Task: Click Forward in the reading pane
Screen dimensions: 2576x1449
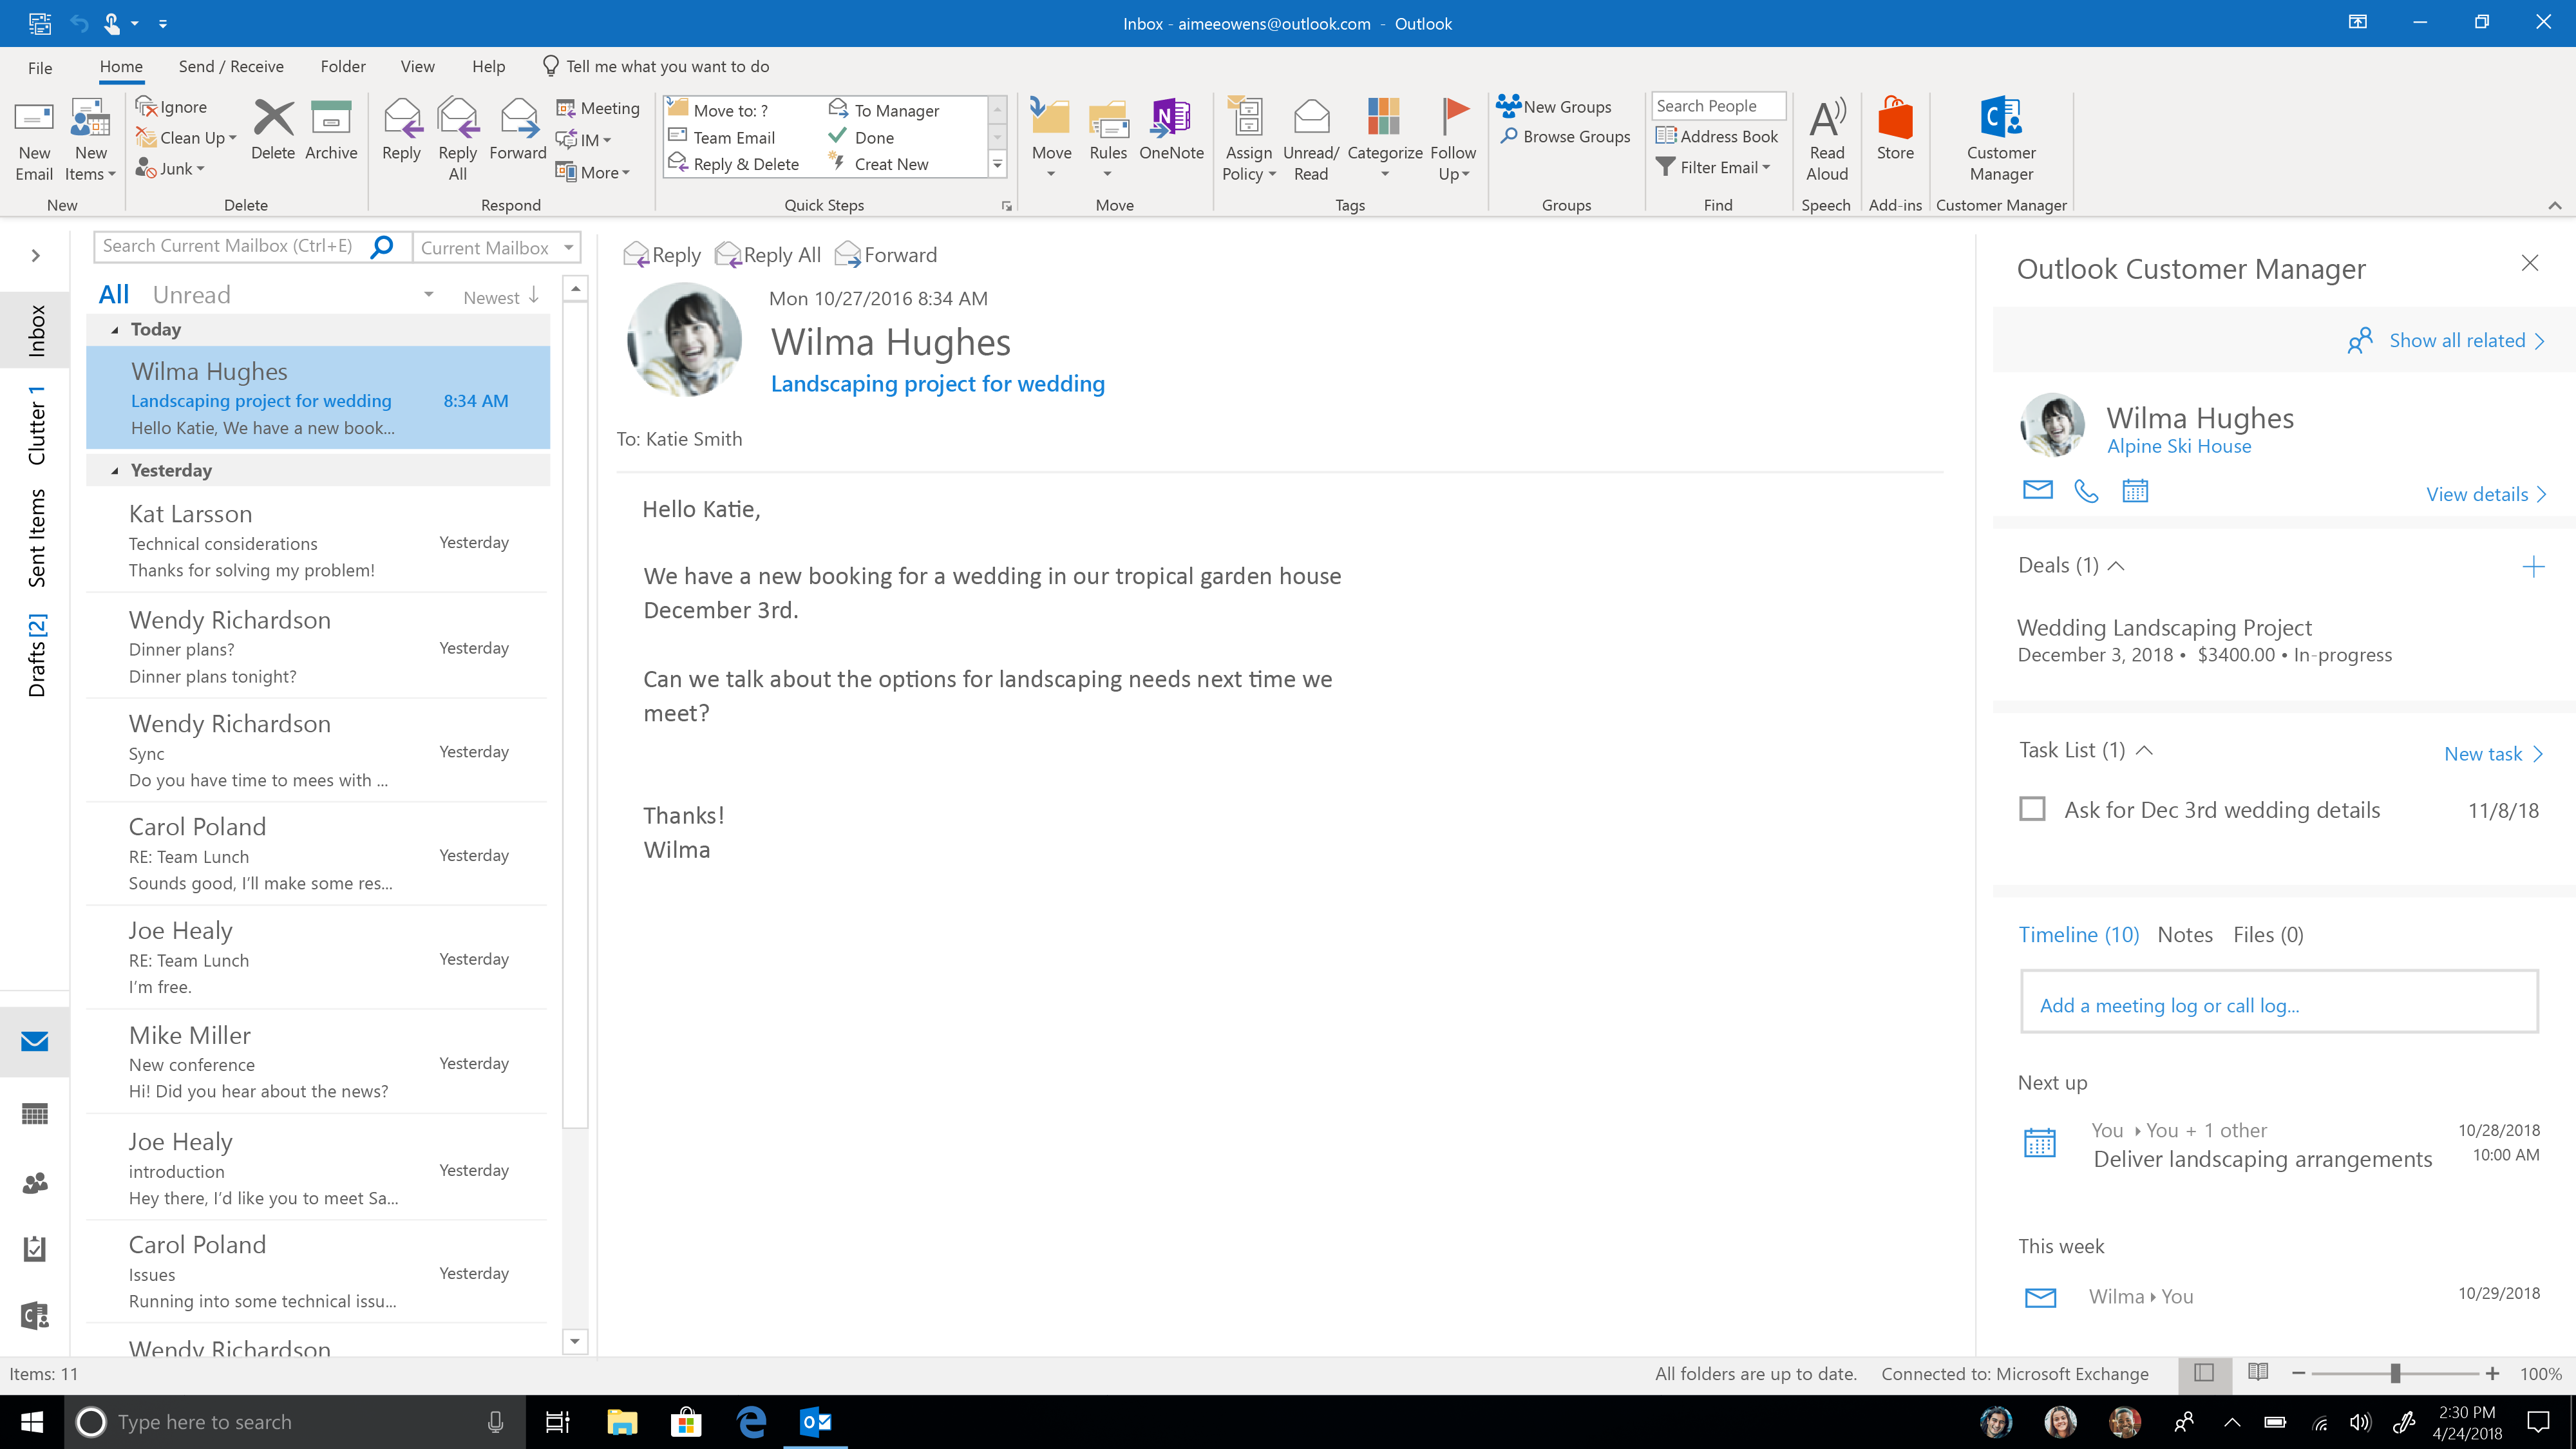Action: [885, 255]
